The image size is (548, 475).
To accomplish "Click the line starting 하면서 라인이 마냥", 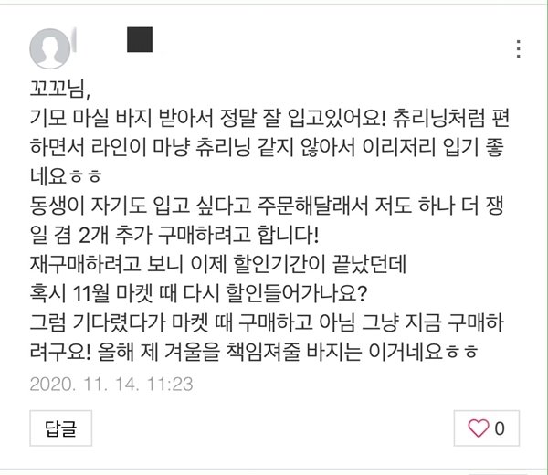I will [x=267, y=147].
